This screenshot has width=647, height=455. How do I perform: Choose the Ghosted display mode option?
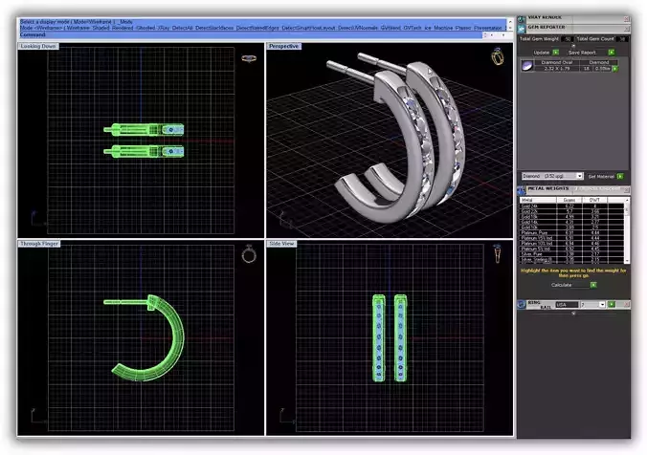[x=145, y=28]
